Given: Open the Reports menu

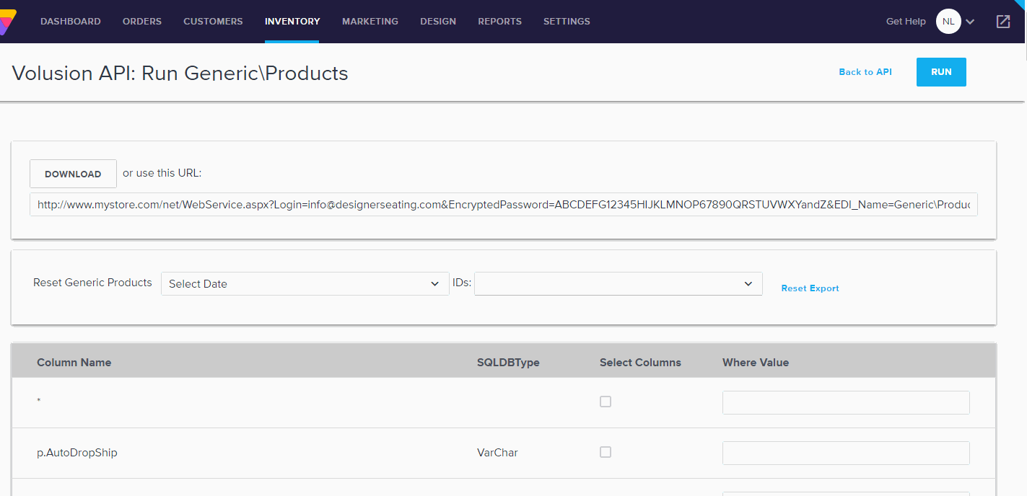Looking at the screenshot, I should pos(499,22).
